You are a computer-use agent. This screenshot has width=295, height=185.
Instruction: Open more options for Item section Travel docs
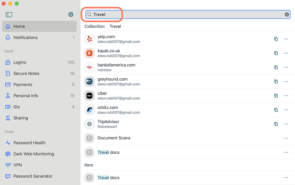[286, 178]
